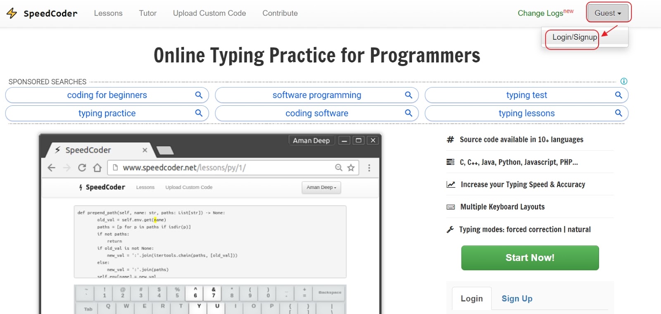Click the home icon in the preview browser
Viewport: 661px width, 314px height.
tap(97, 167)
